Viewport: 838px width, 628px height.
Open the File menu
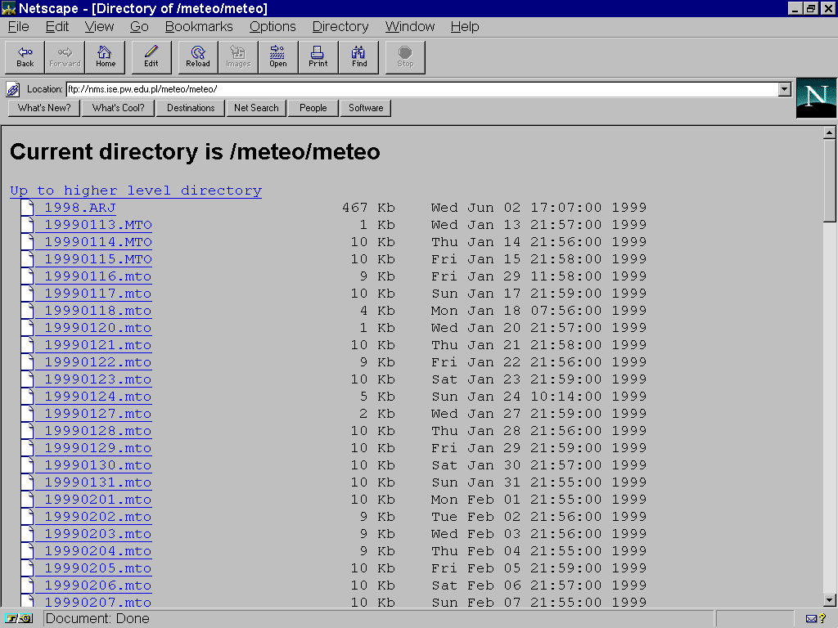(19, 27)
